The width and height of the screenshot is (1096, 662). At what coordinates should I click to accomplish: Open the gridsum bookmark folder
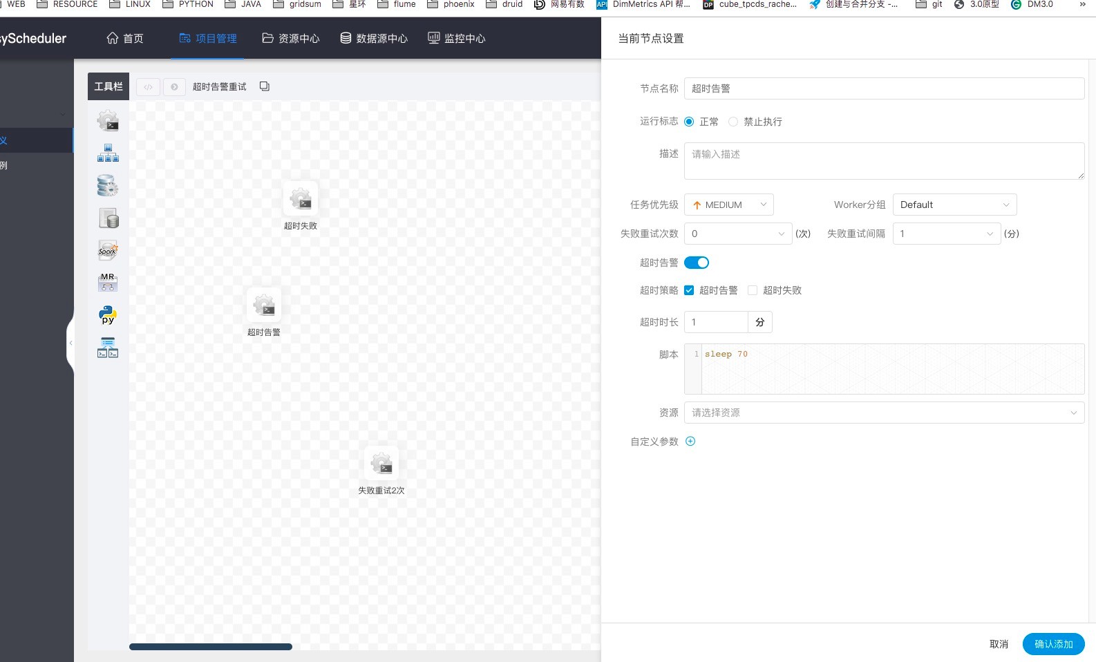point(297,4)
